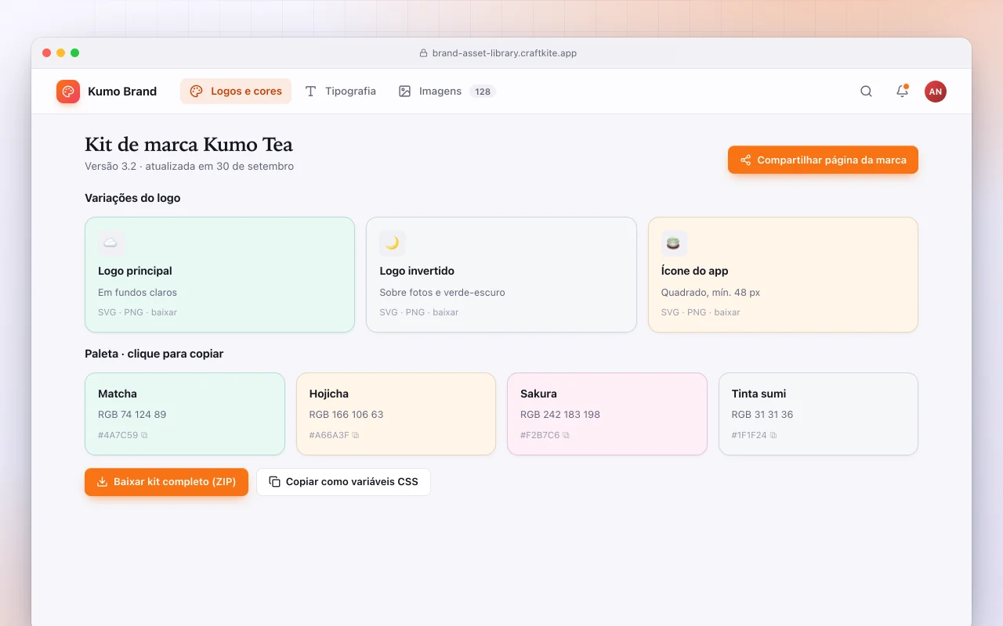Click the Versão 3.2 update line

coord(189,166)
